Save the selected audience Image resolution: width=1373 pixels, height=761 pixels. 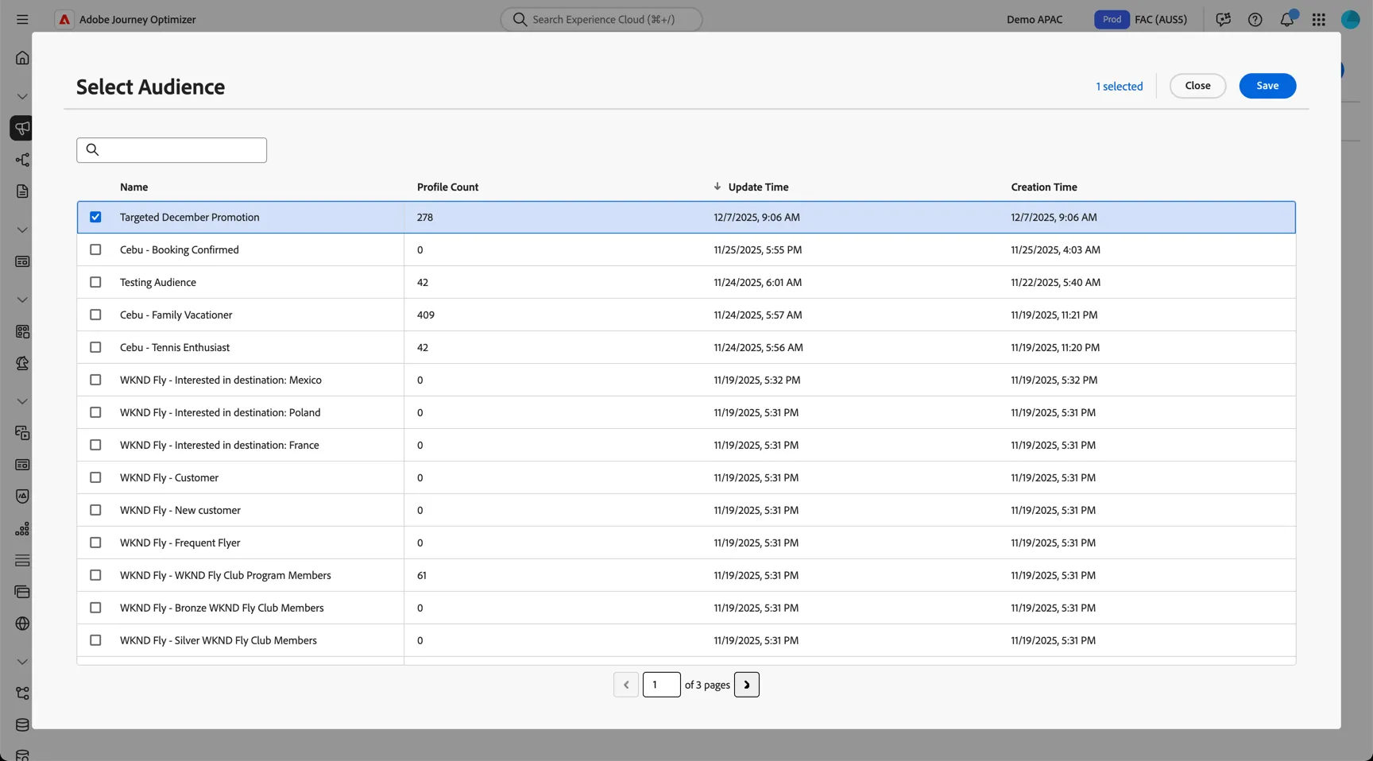[1267, 86]
